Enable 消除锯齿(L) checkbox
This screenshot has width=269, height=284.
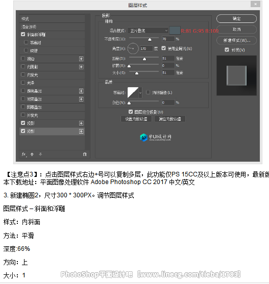[148, 92]
